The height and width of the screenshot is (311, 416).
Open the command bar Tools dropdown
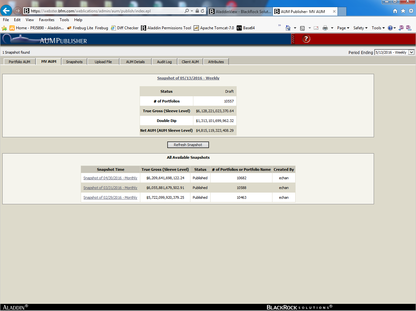point(378,28)
